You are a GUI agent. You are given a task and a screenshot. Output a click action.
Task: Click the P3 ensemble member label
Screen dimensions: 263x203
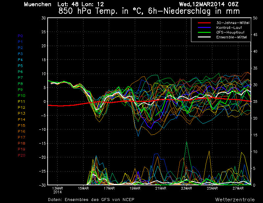[20, 54]
